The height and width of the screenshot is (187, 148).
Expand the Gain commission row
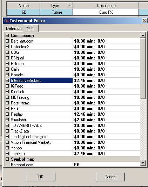(x=7, y=69)
